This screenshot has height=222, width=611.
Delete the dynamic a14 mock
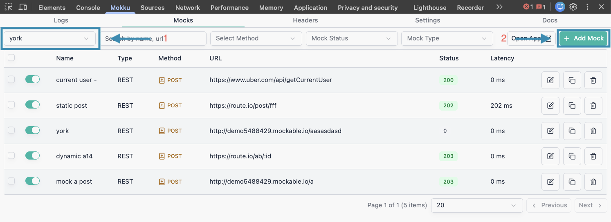(593, 156)
